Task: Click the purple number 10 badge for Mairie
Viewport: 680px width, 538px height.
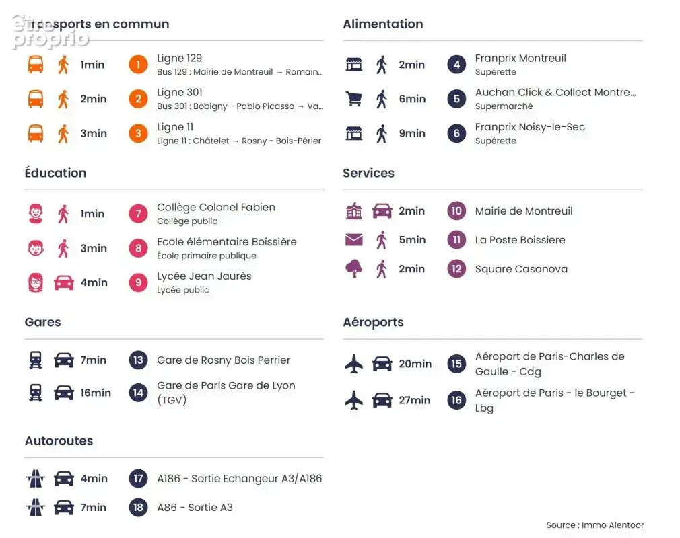Action: coord(456,211)
